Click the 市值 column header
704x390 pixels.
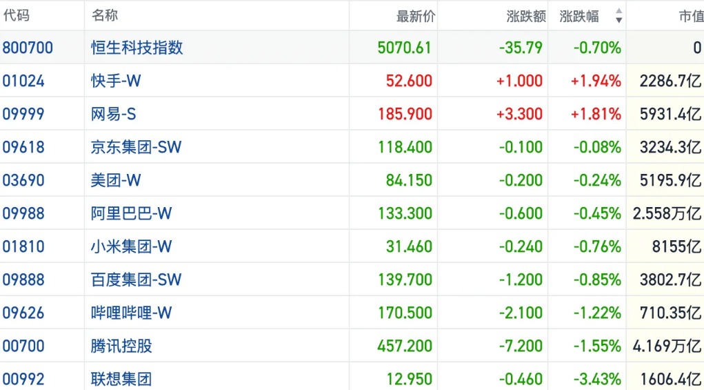click(691, 17)
